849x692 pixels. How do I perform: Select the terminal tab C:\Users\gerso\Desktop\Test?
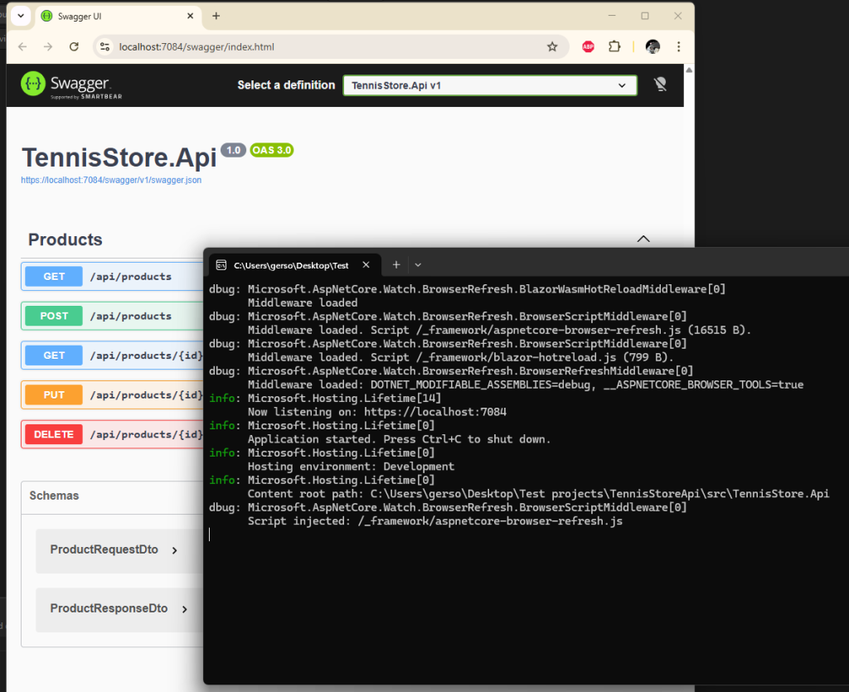coord(294,265)
